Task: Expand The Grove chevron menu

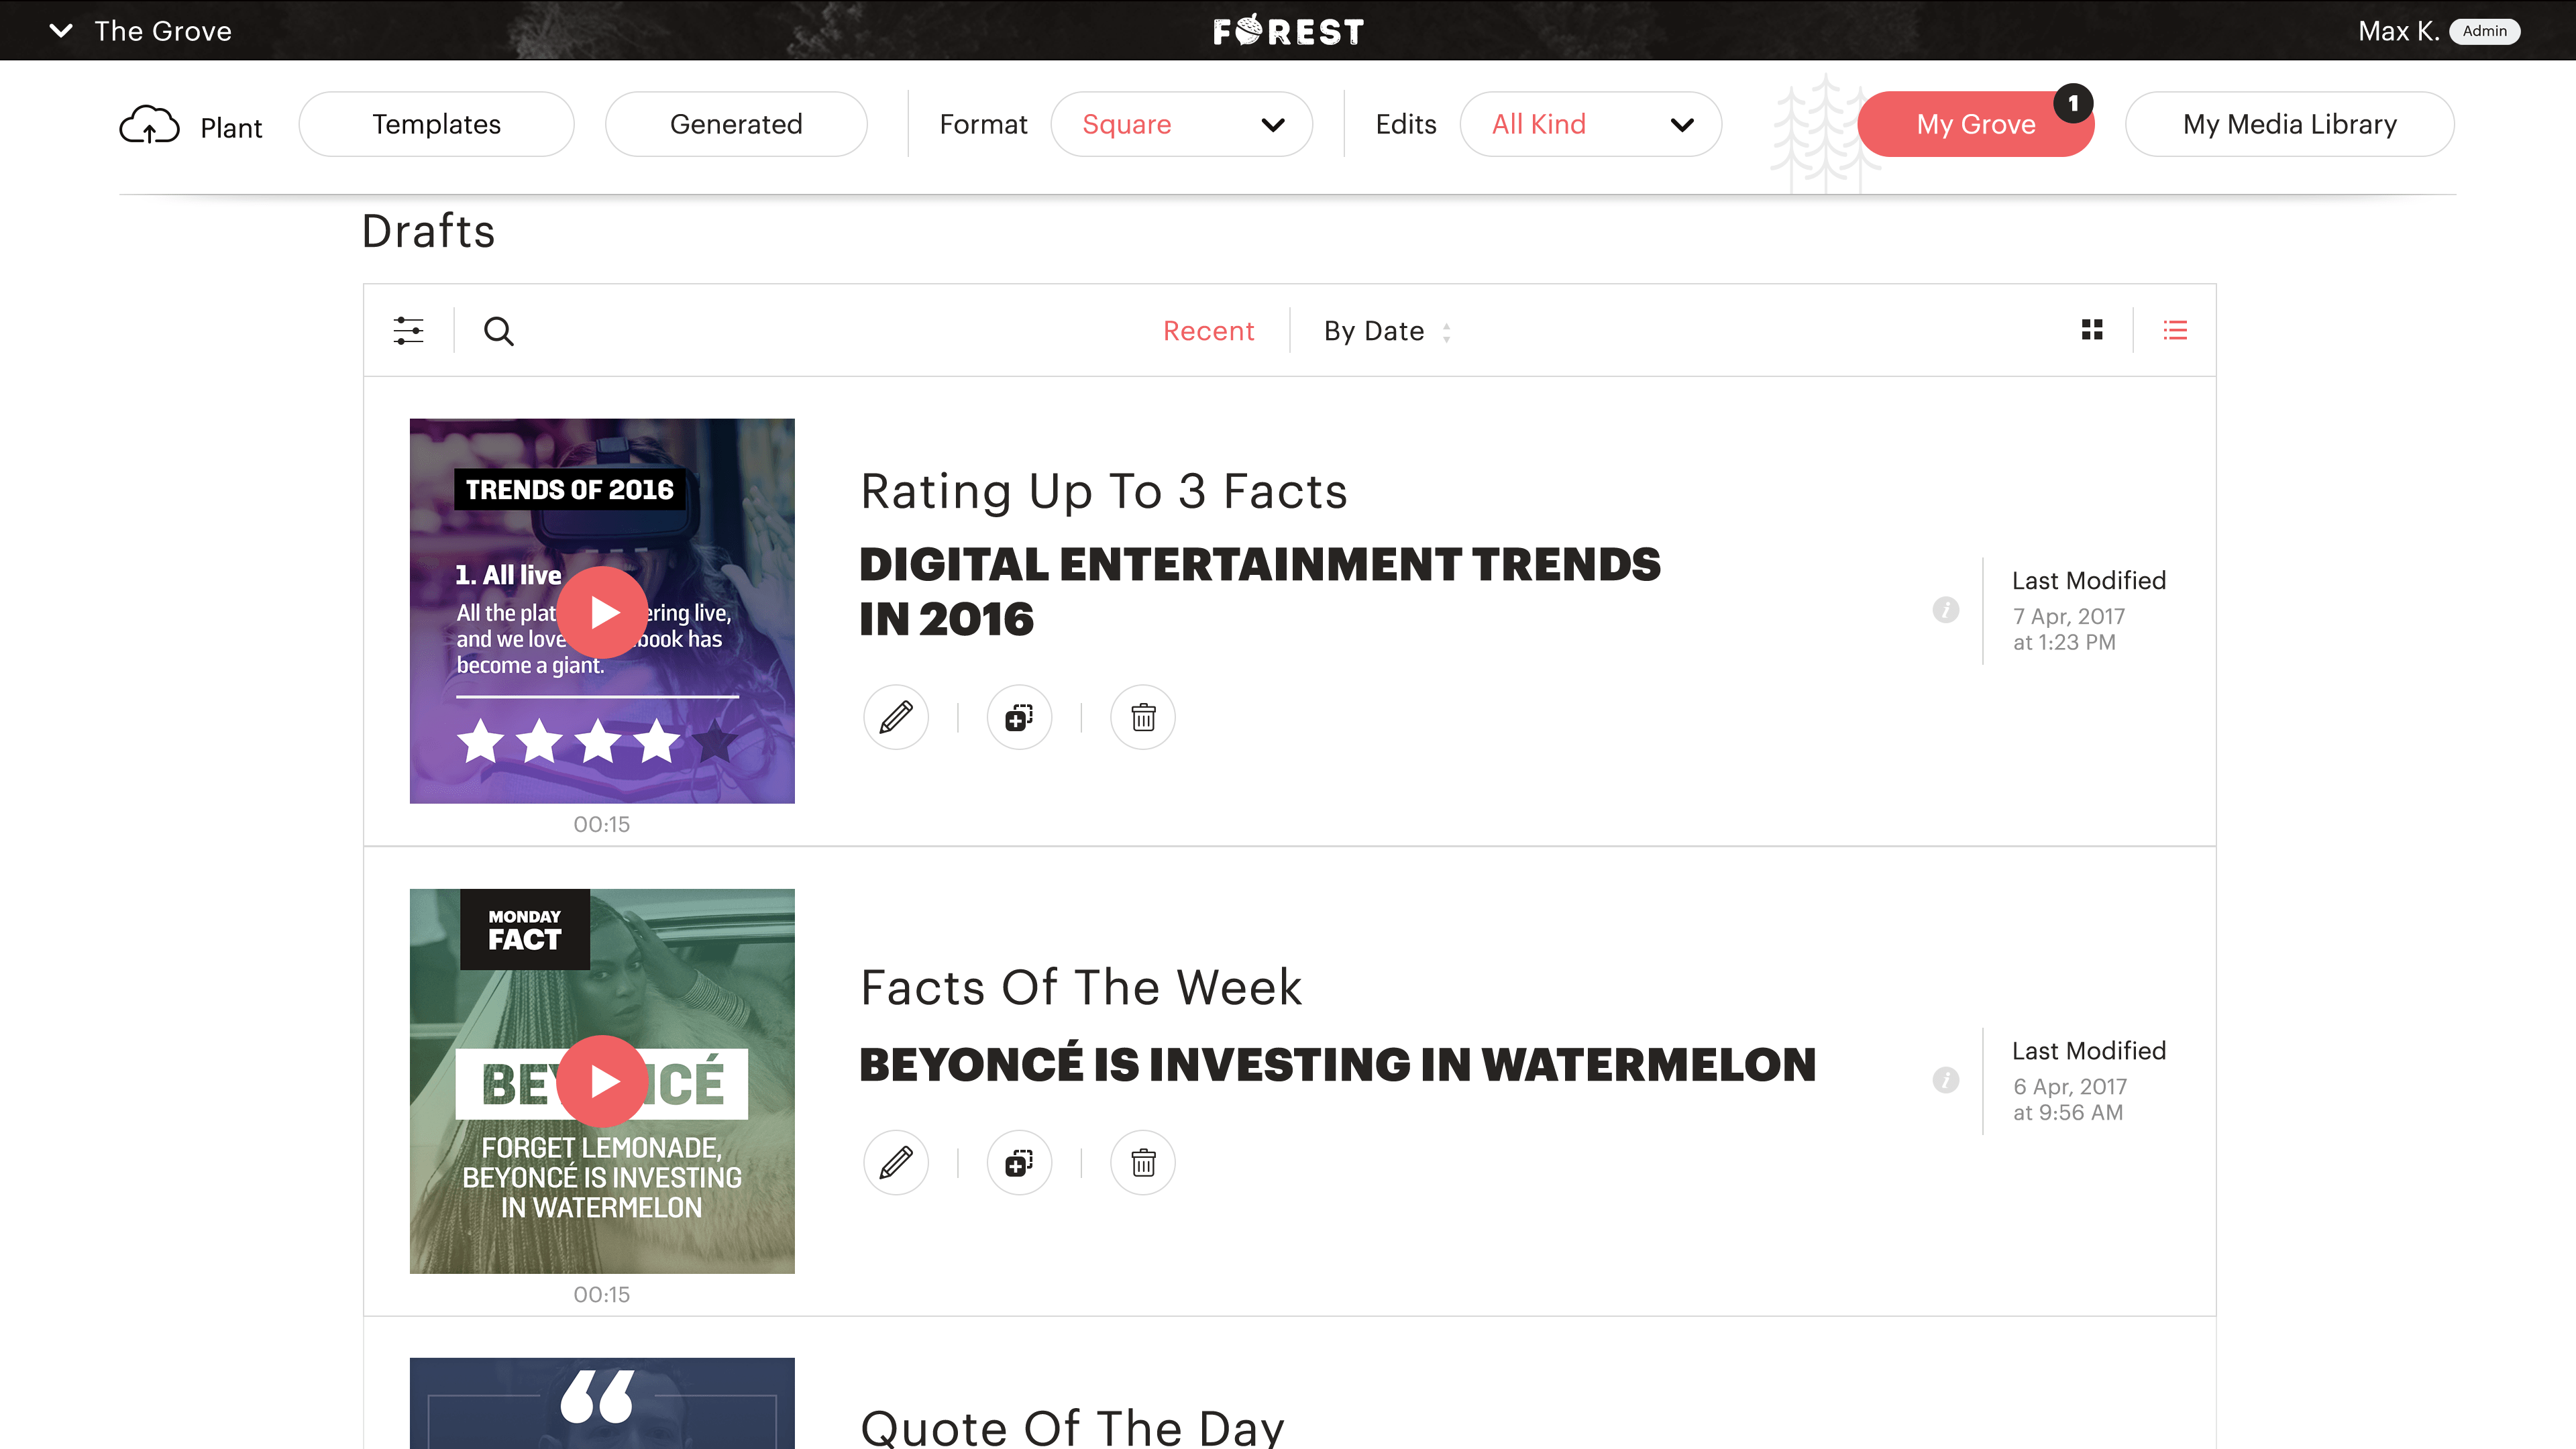Action: pyautogui.click(x=61, y=31)
